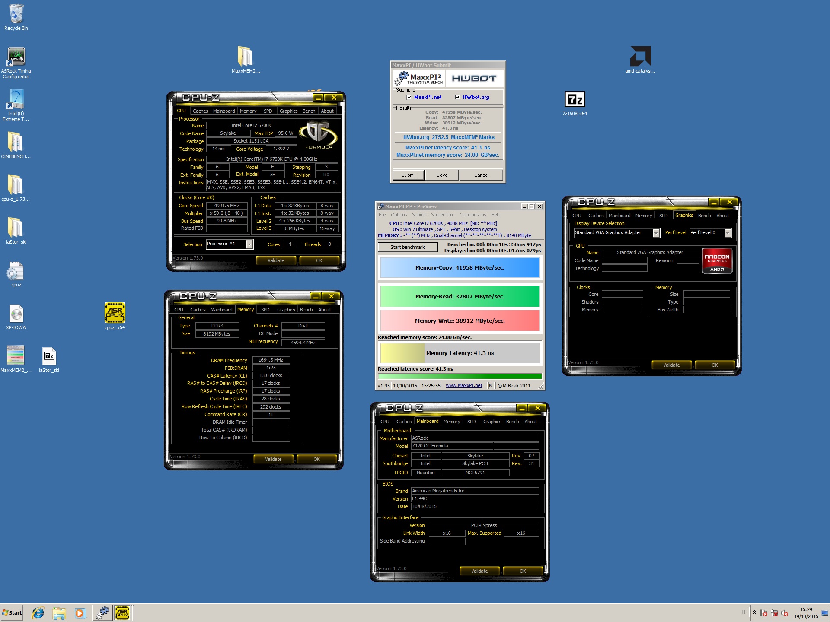Toggle the HWbot.org submit checkbox
Screen dimensions: 830x622
tap(457, 97)
